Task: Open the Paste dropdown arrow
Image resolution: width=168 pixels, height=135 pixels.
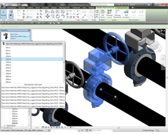Action: 19,17
